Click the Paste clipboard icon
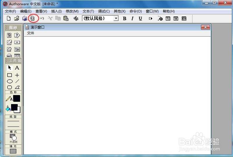Image resolution: width=233 pixels, height=157 pixels. point(66,18)
